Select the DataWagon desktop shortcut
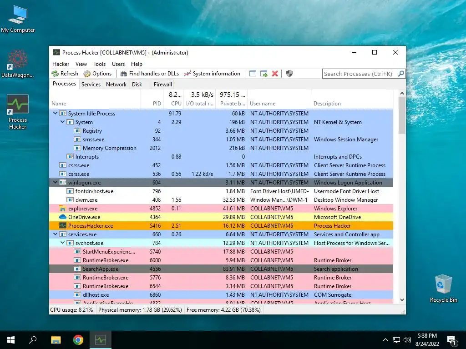 click(x=18, y=64)
